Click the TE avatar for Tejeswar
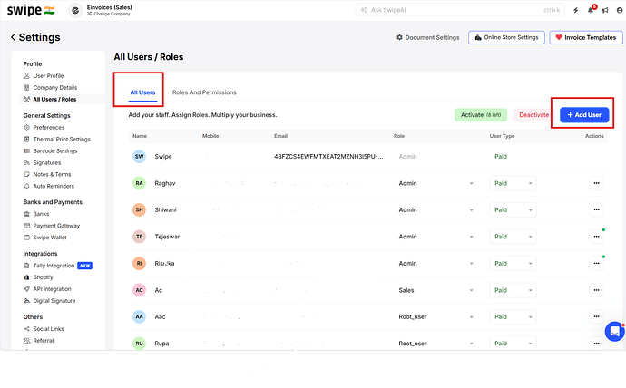This screenshot has height=388, width=626. (x=139, y=237)
